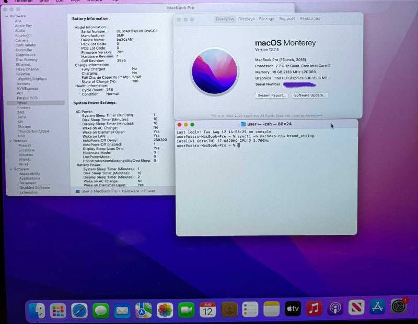Screen dimensions: 418x324
Task: Open Finder from the Dock
Action: [37, 310]
